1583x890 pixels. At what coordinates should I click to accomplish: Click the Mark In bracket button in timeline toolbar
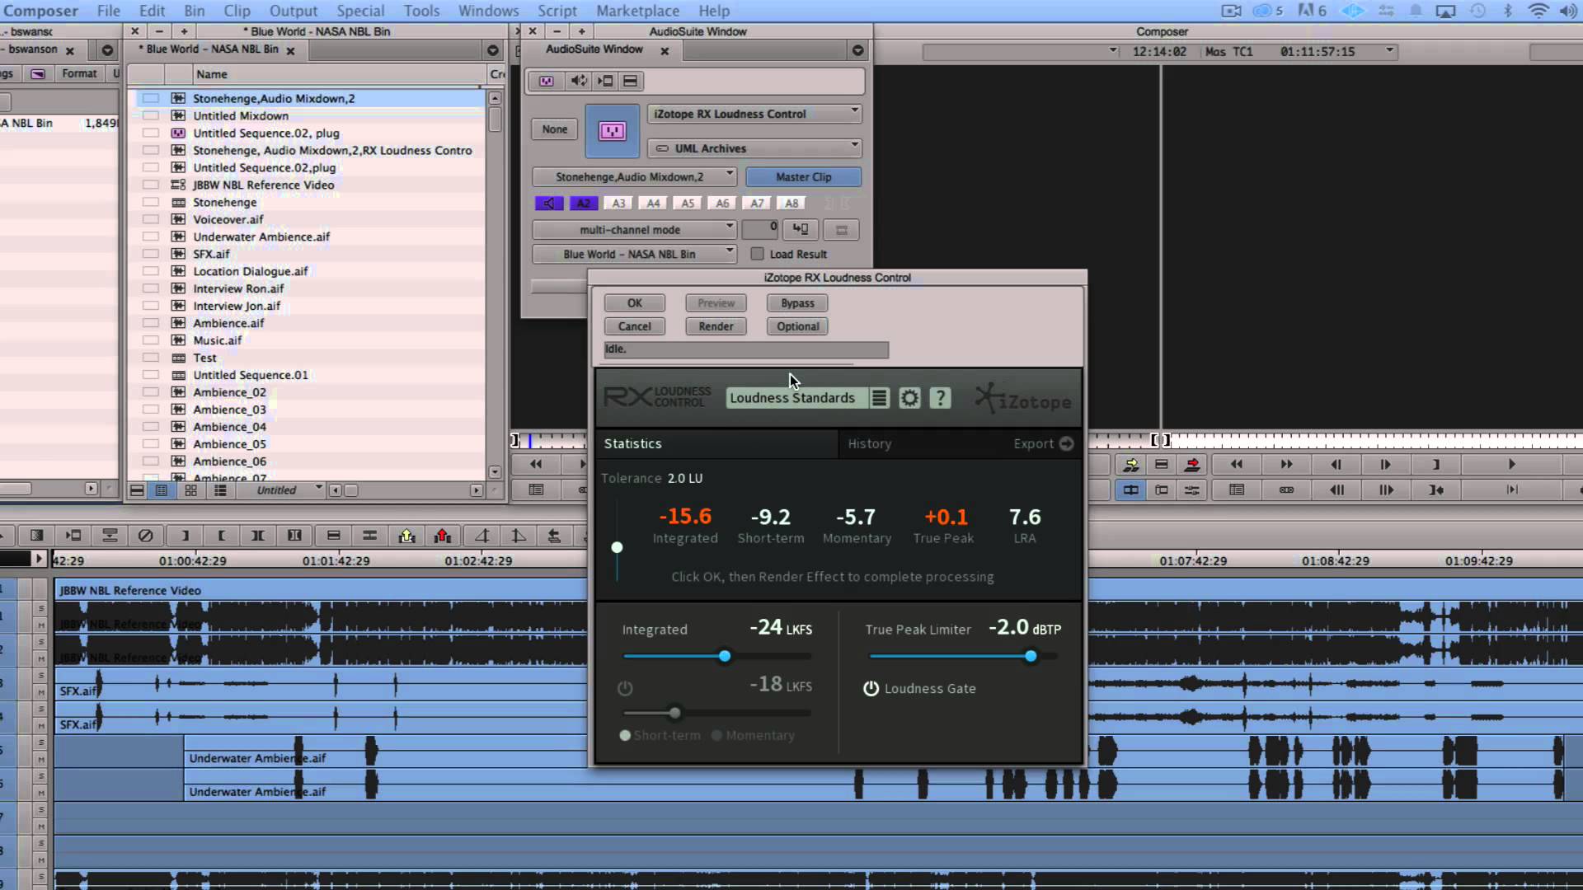[185, 536]
